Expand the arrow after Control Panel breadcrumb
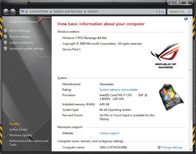 coord(51,12)
